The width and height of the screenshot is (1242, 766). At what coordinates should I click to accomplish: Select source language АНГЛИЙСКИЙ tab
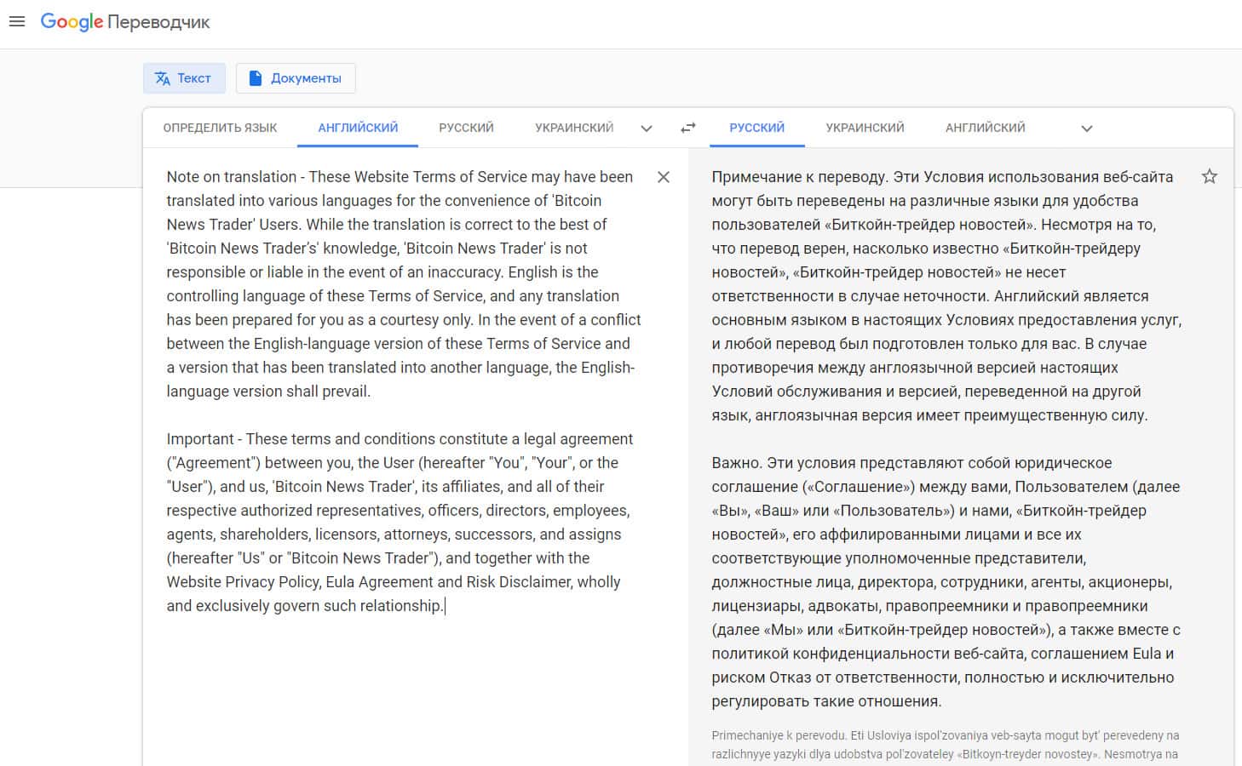[358, 128]
